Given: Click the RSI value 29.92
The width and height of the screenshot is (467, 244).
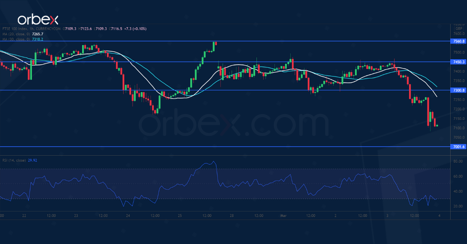Looking at the screenshot, I should coord(33,160).
